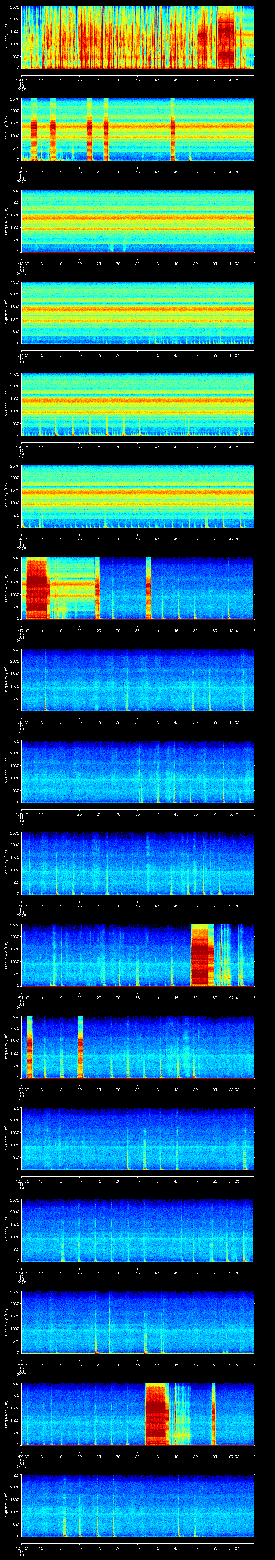The height and width of the screenshot is (1560, 275).
Task: Click the '43:00' time axis label
Action: pyautogui.click(x=234, y=172)
